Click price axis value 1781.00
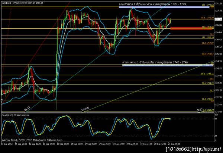This screenshot has height=153, width=223. pyautogui.click(x=219, y=4)
